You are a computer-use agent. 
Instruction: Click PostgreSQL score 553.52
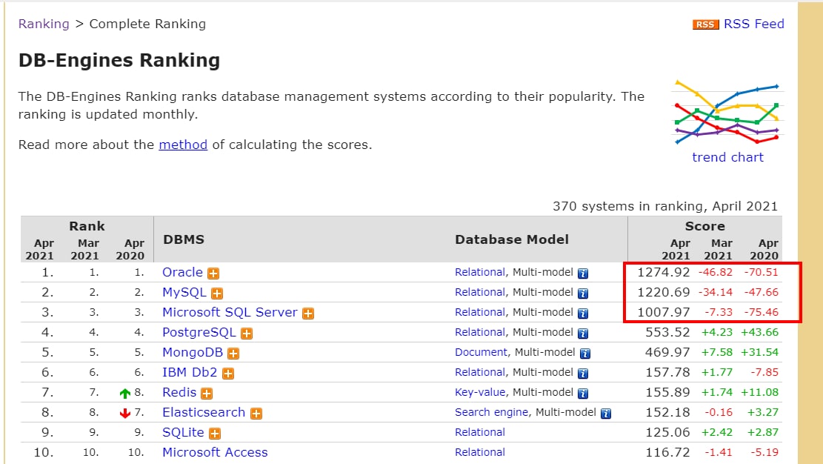667,332
